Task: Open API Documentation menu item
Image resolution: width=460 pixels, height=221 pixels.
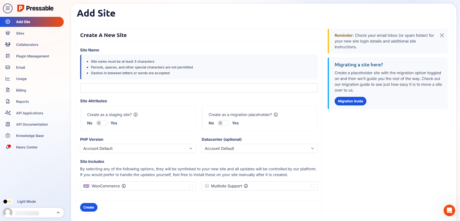Action: (x=32, y=124)
